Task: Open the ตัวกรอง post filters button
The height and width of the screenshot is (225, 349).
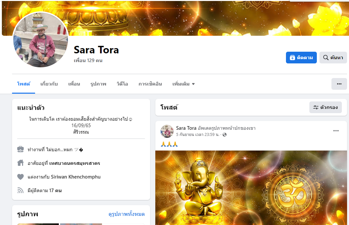Action: click(x=325, y=107)
